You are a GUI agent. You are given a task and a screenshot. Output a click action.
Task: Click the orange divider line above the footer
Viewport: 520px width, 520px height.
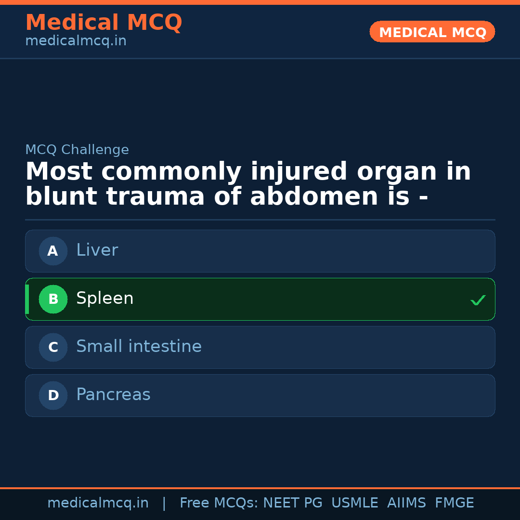coord(260,487)
